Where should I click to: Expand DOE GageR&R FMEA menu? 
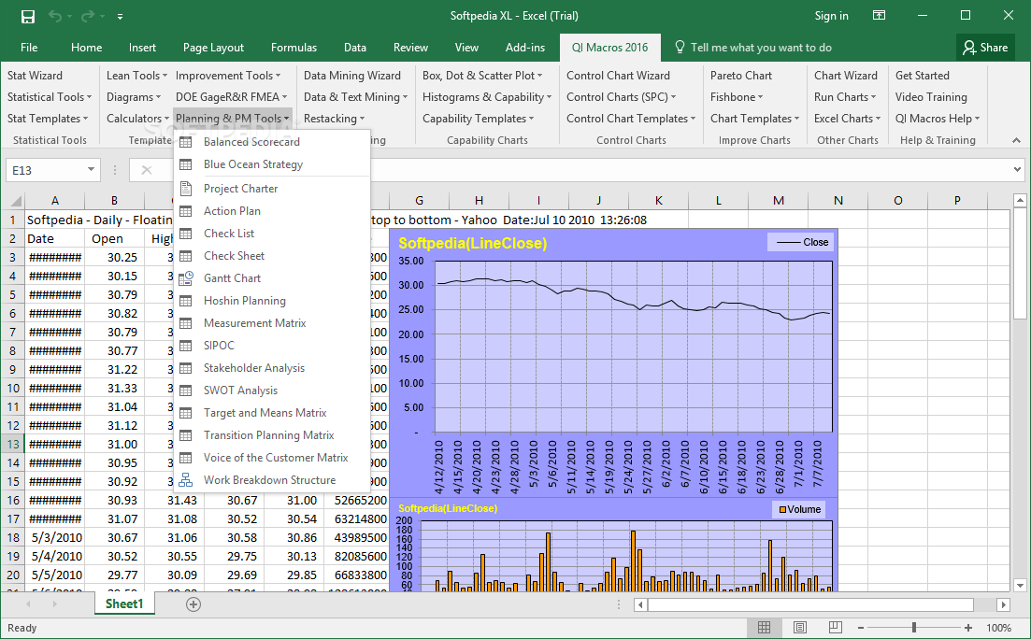[232, 97]
